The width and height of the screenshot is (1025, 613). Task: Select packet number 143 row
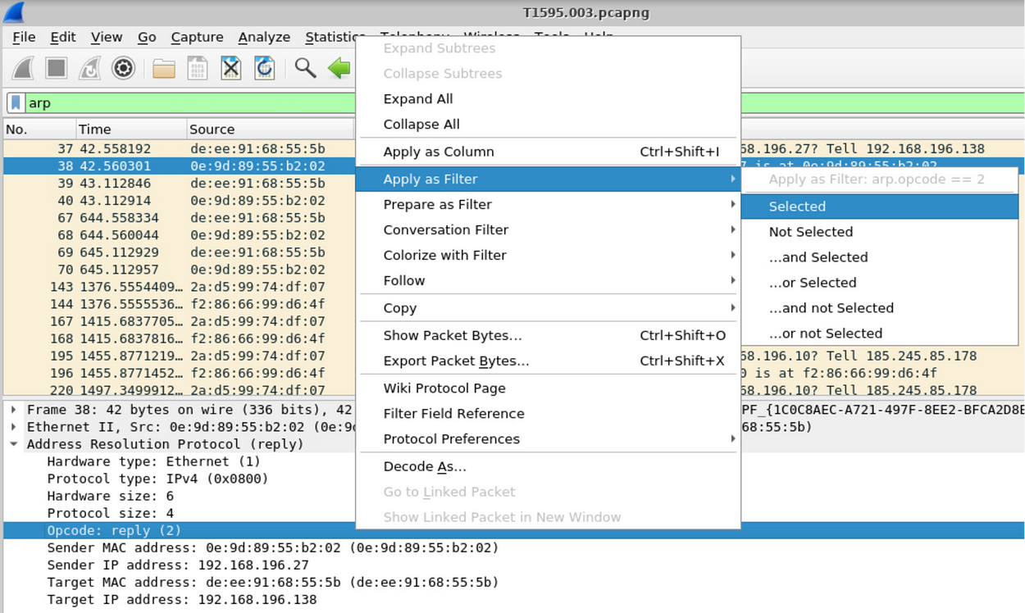pos(179,287)
